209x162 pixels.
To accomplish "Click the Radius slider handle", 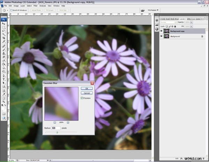I will [x=57, y=132].
